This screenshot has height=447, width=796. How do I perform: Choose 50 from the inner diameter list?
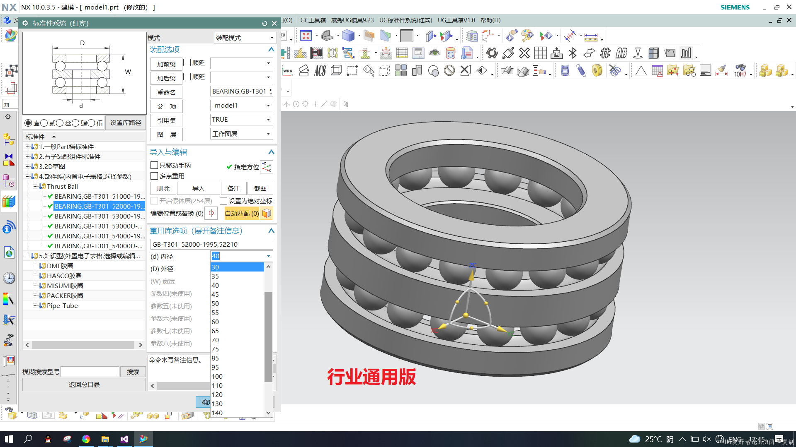click(x=237, y=303)
